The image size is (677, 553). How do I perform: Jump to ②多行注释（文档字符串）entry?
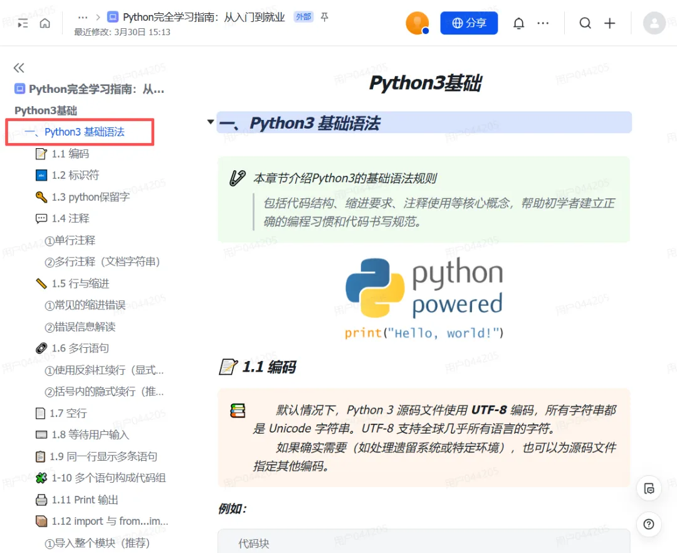102,262
